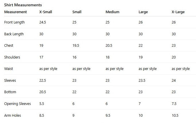Select the X-Large column header
Viewport: 196px width, 123px height.
click(x=178, y=12)
